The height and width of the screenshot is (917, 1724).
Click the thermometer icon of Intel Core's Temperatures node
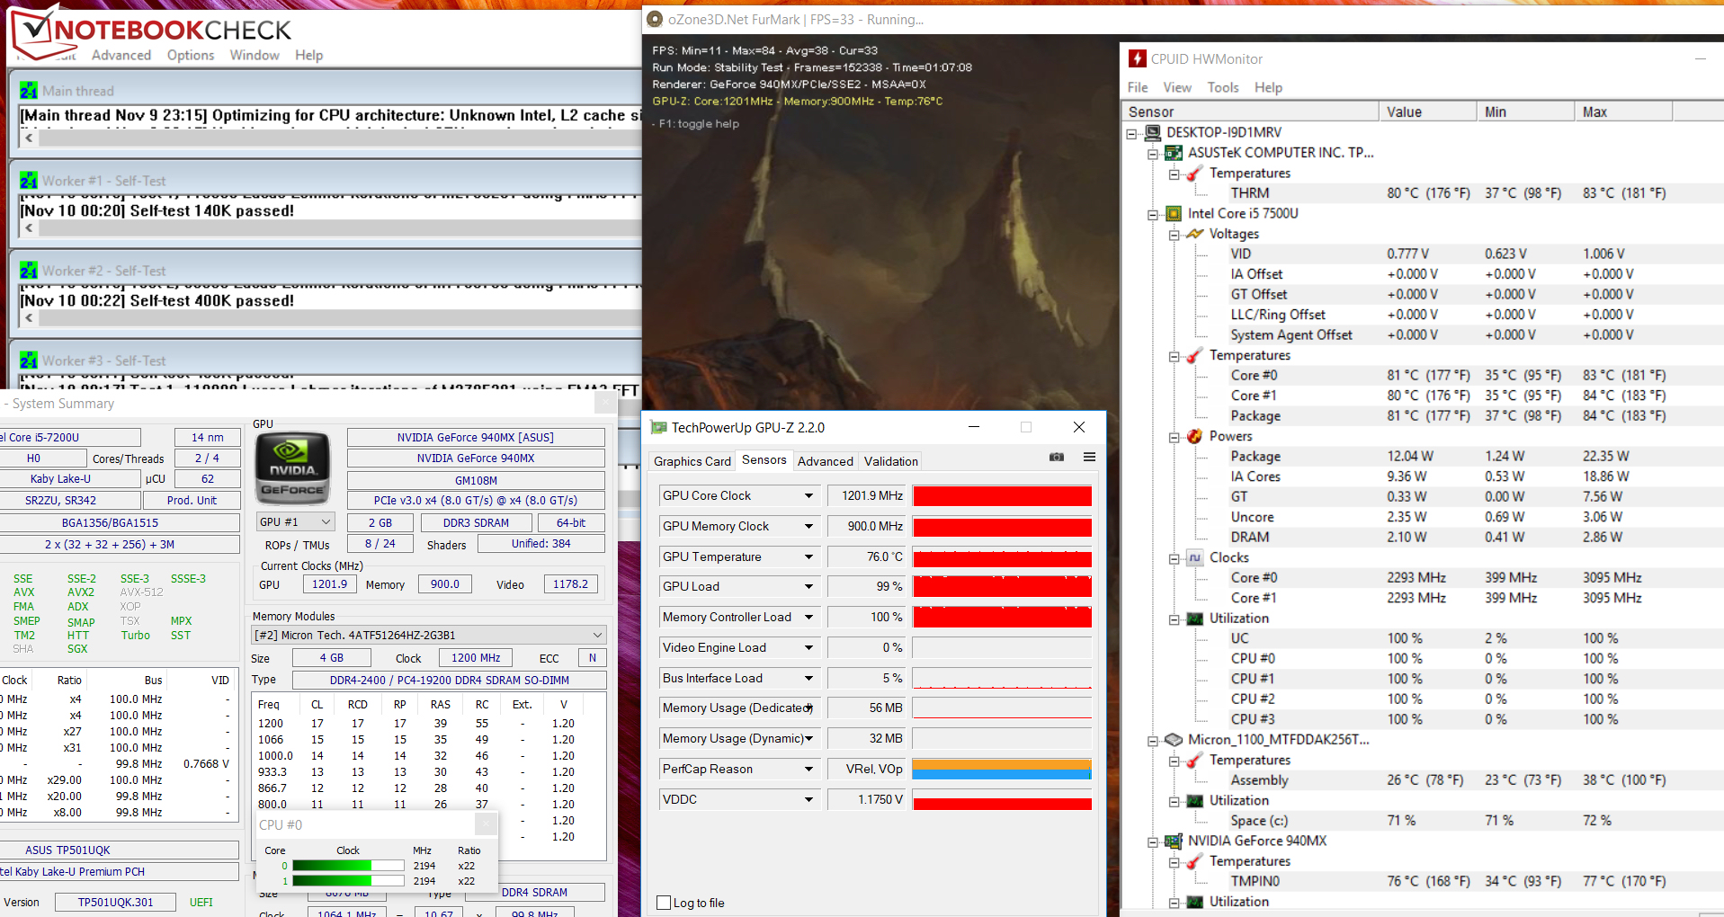(1194, 356)
